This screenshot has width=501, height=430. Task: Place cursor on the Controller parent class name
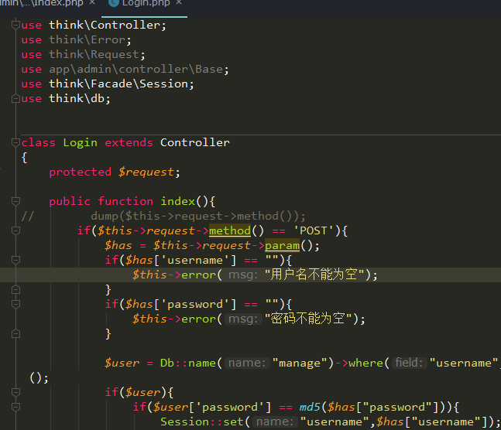pos(194,143)
